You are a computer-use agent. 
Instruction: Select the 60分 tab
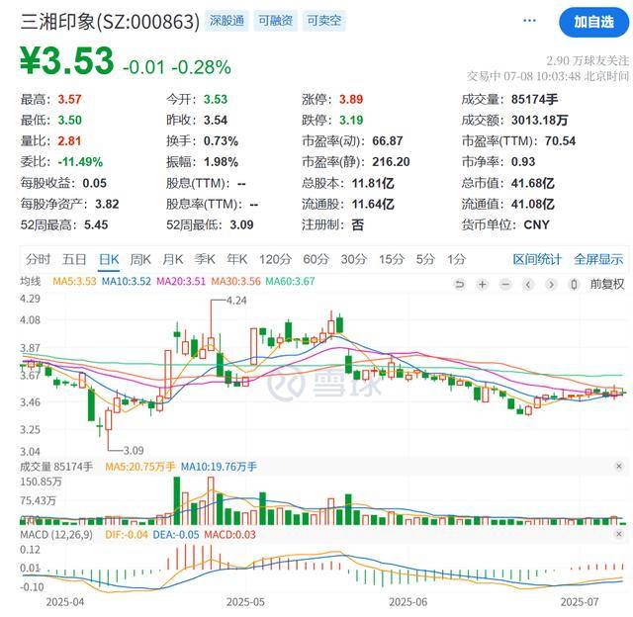[x=316, y=259]
